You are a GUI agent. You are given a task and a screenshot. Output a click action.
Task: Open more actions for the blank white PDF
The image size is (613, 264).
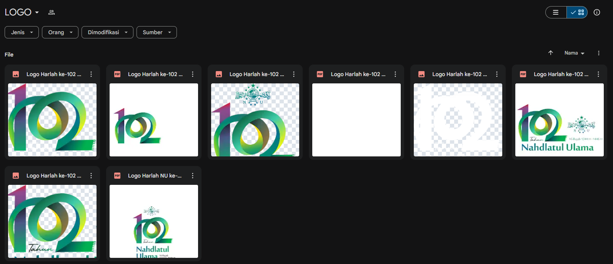coord(395,74)
